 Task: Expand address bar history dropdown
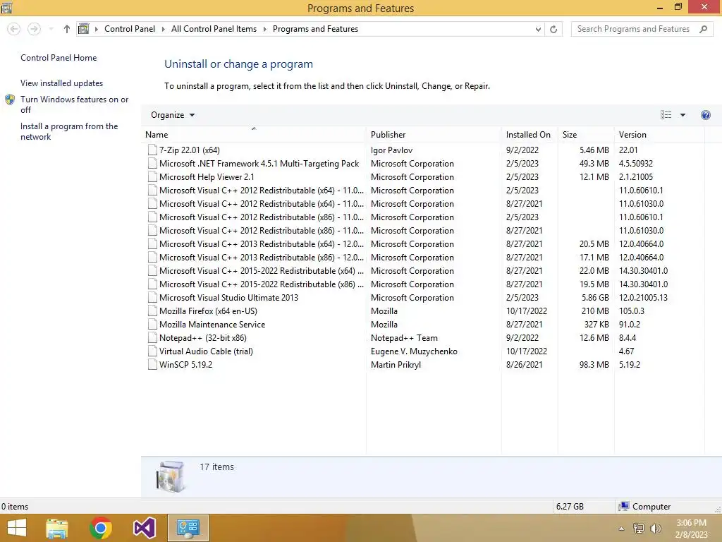pyautogui.click(x=538, y=29)
